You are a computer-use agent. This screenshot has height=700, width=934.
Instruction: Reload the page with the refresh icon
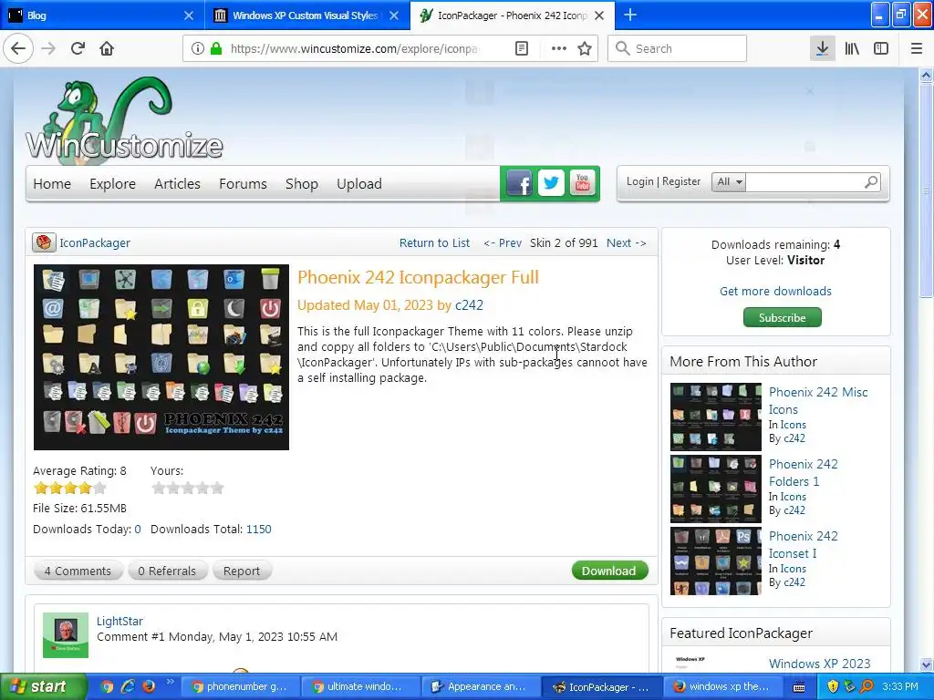(x=78, y=48)
